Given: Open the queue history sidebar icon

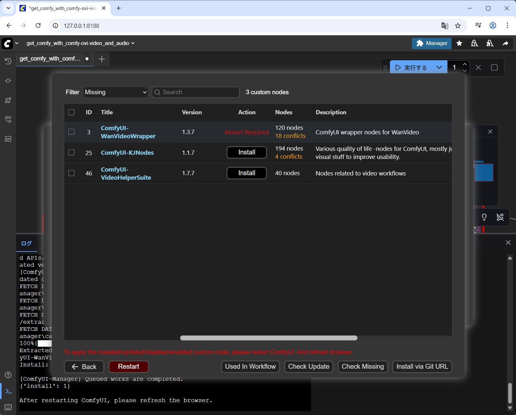Looking at the screenshot, I should click(8, 61).
